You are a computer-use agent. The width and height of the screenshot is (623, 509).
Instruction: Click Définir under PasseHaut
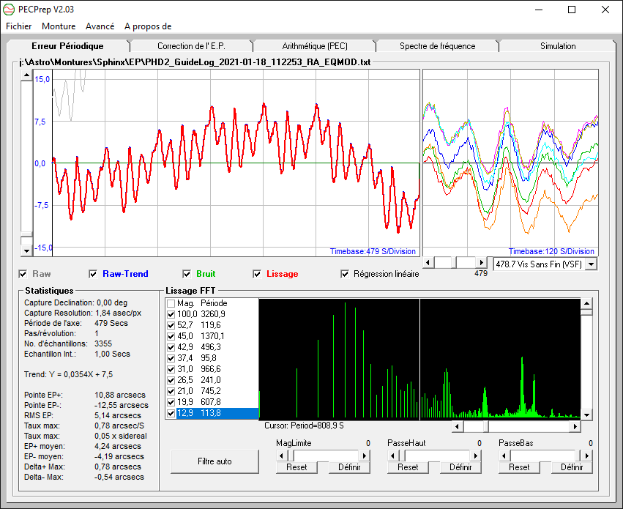460,467
